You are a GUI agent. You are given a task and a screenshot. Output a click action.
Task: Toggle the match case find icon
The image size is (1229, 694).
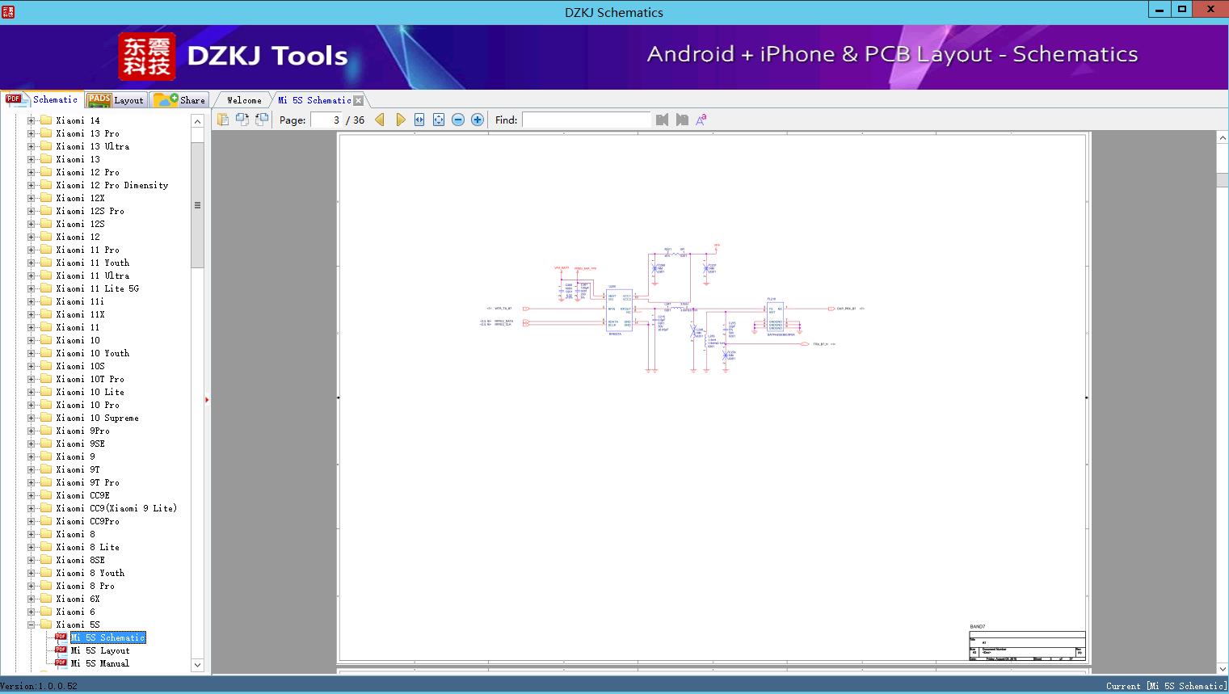coord(701,120)
